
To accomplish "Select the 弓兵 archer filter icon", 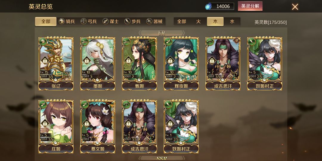I will click(83, 21).
